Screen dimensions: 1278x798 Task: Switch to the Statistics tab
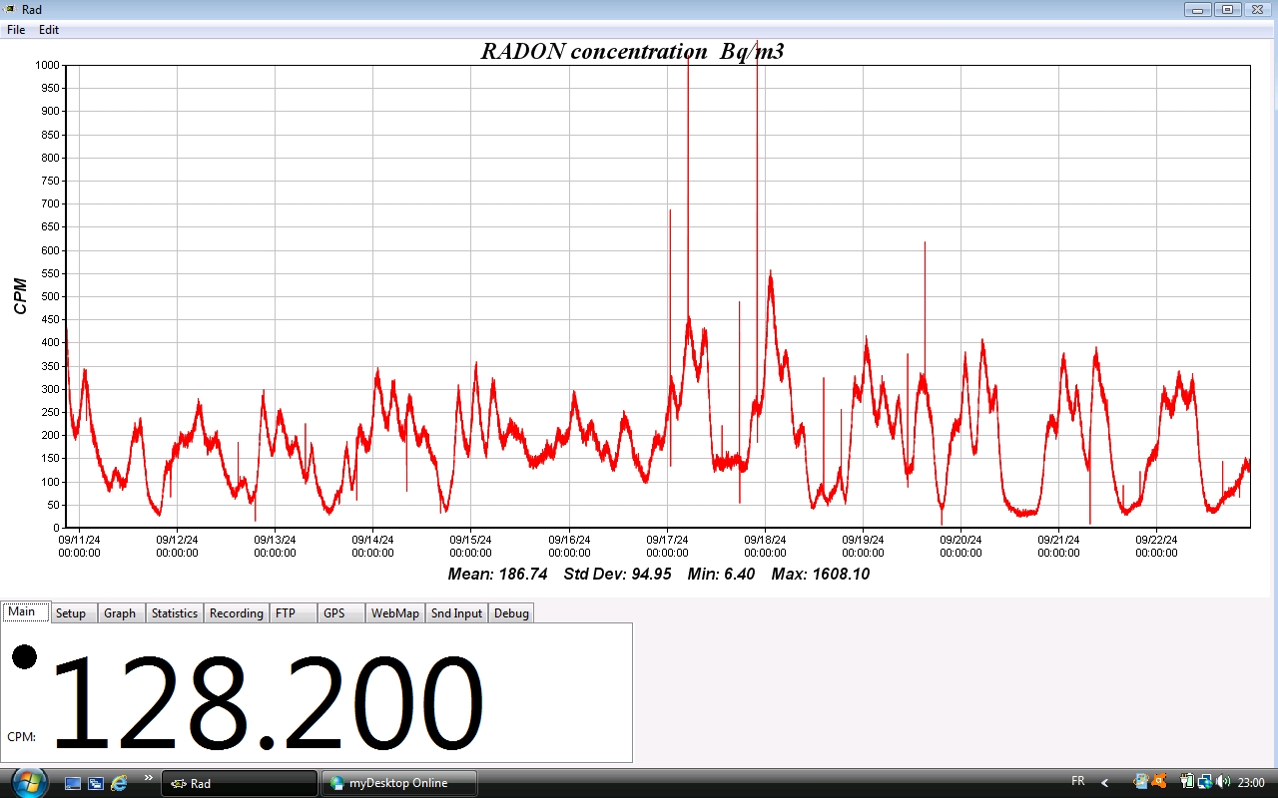[x=175, y=613]
